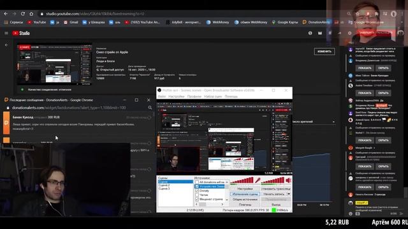This screenshot has height=229, width=408.
Task: Open the YouTube Studio hamburger menu
Action: pos(6,33)
